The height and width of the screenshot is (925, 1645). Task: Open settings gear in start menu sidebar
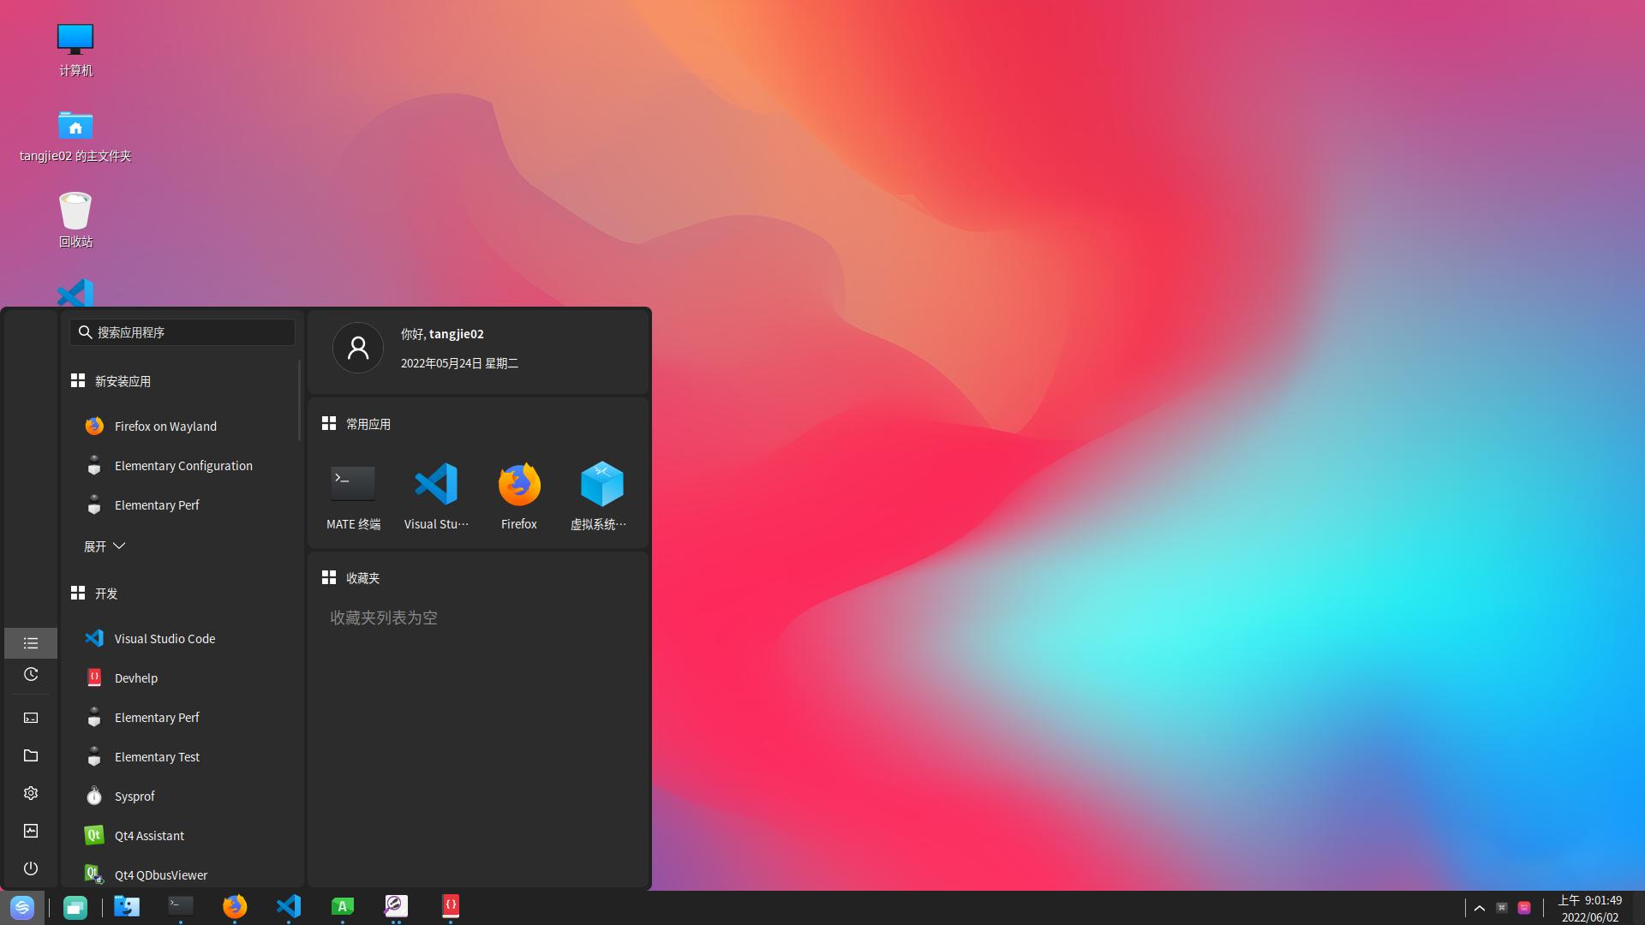[x=31, y=793]
